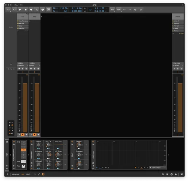Select the Midi track header
Image resolution: width=189 pixels, height=182 pixels.
click(35, 16)
